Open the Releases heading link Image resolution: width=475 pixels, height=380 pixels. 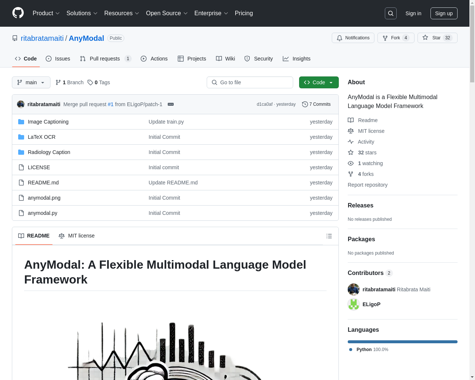tap(360, 205)
